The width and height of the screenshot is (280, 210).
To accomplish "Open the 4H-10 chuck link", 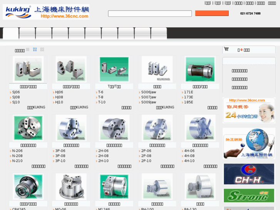I will [x=189, y=161].
